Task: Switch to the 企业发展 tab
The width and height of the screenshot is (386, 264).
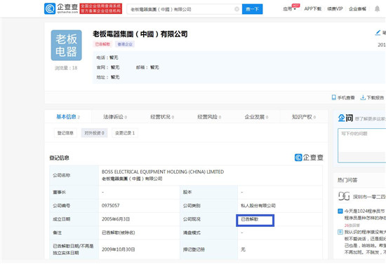Action: pyautogui.click(x=256, y=117)
